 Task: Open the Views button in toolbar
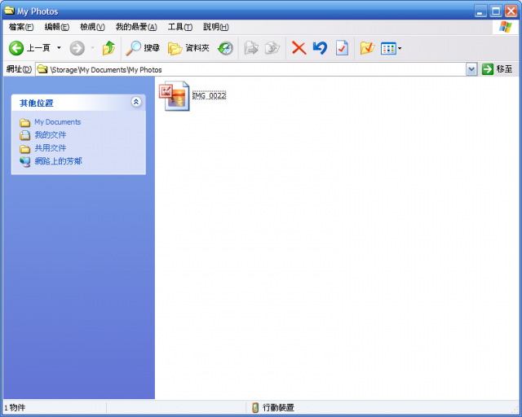click(388, 49)
